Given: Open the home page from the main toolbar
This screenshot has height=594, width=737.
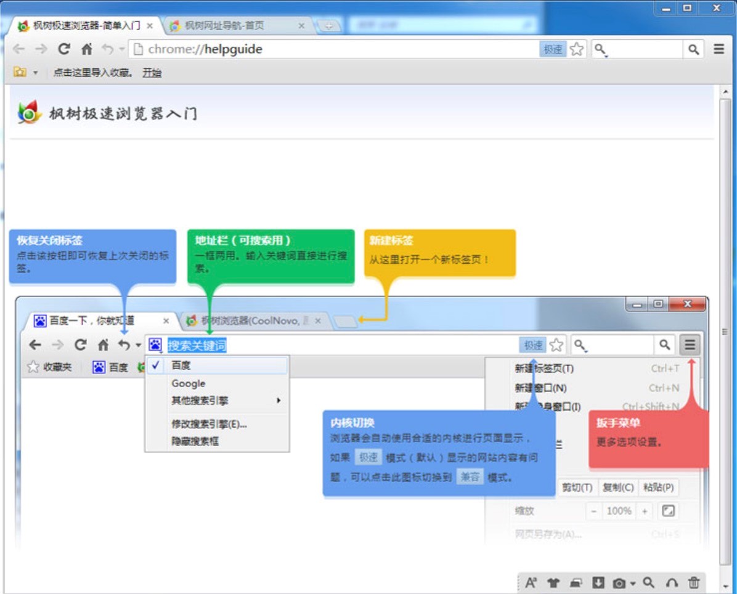Looking at the screenshot, I should coord(86,49).
